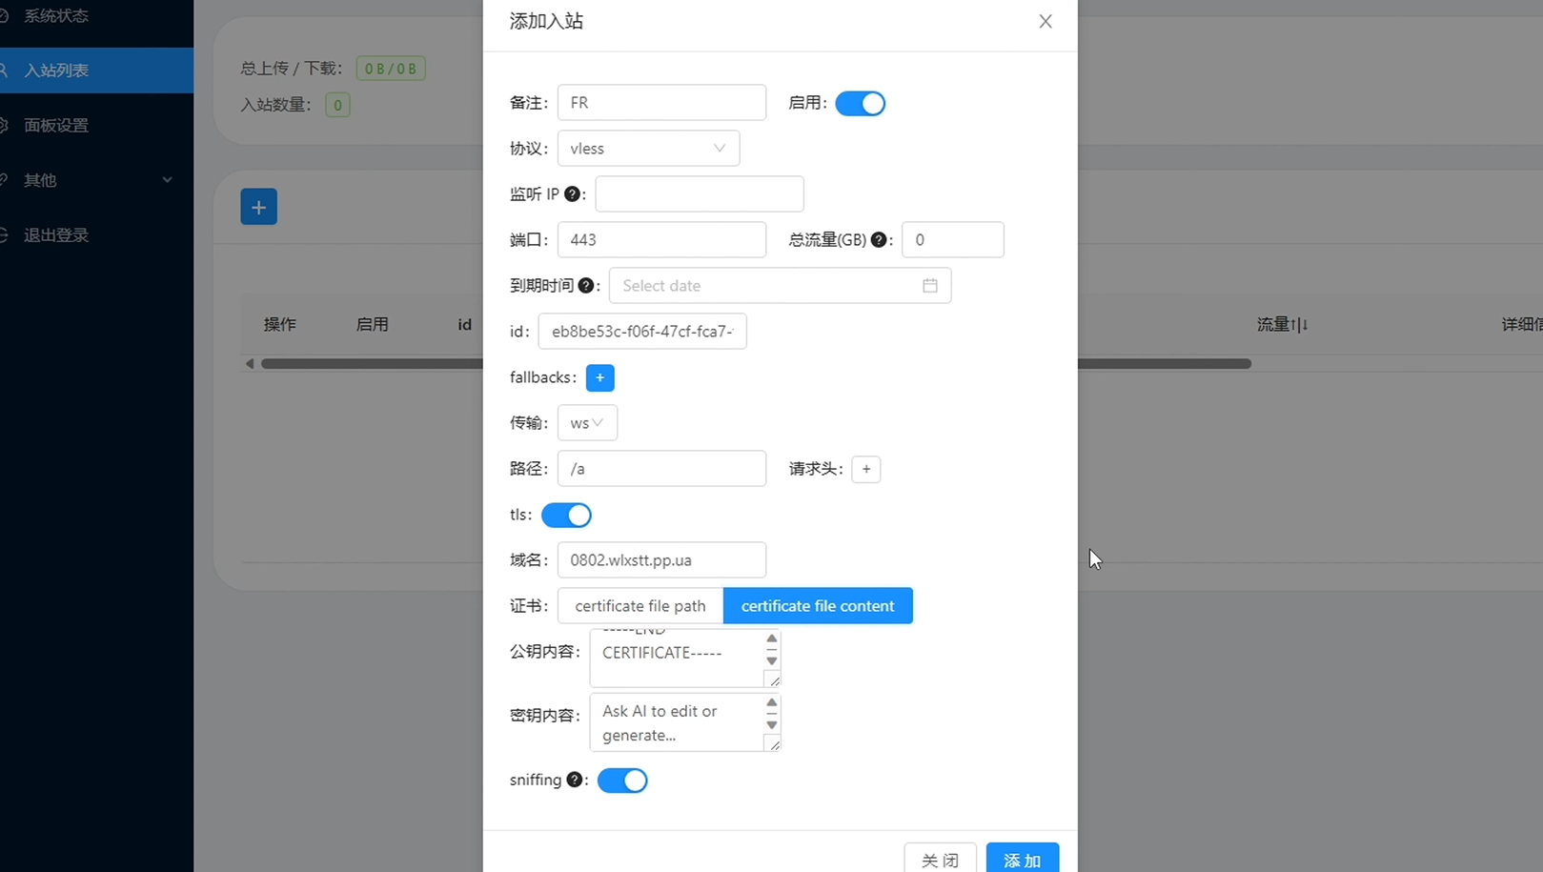This screenshot has height=872, width=1543.
Task: Add a request header with the plus icon
Action: point(865,469)
